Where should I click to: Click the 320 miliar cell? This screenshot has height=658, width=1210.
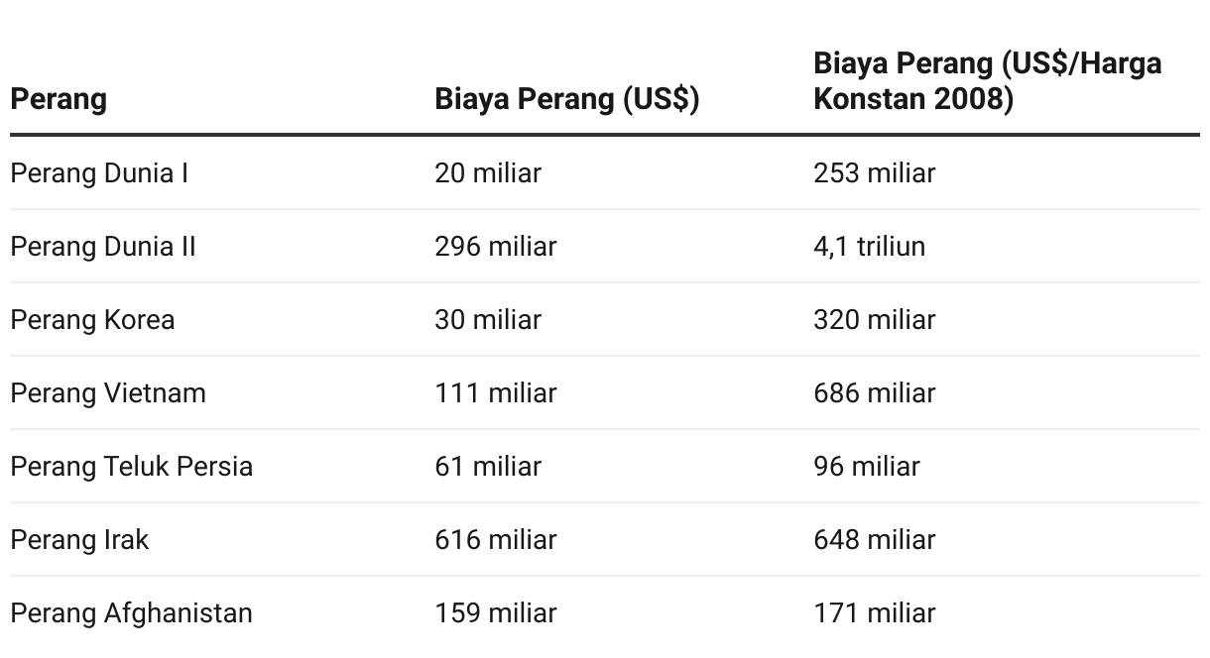point(875,320)
